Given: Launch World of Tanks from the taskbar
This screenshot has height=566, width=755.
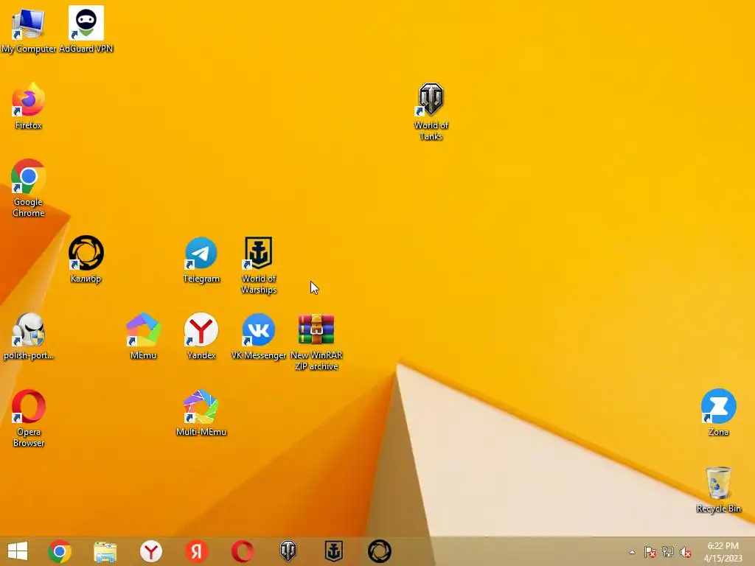Looking at the screenshot, I should (288, 551).
